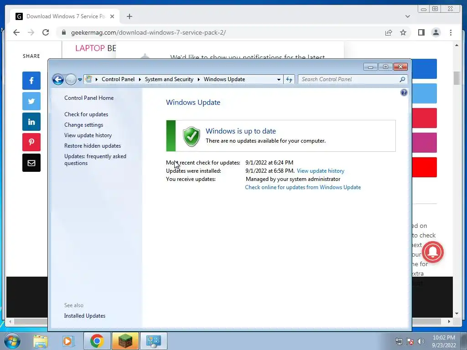This screenshot has width=467, height=350.
Task: Open a new Chrome tab
Action: tap(129, 16)
